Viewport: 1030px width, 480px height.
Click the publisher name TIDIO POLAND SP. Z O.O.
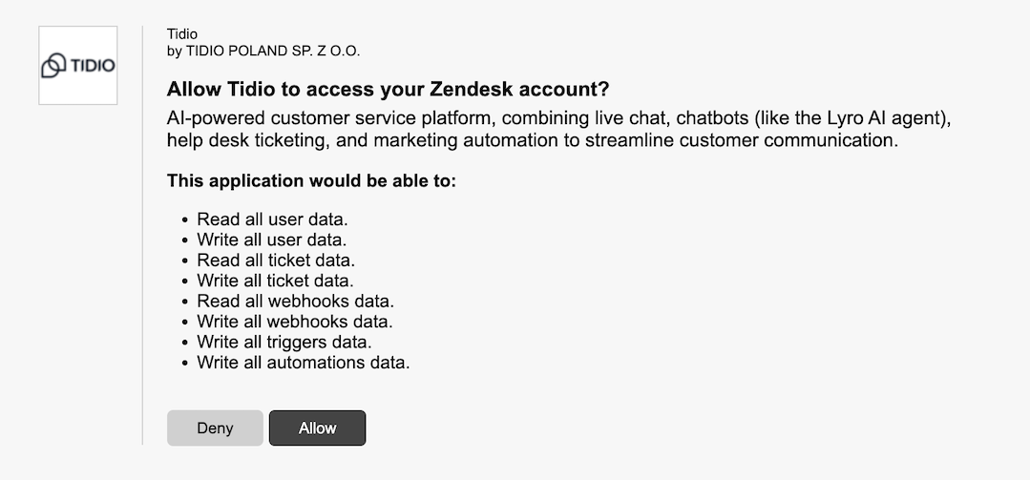tap(263, 51)
